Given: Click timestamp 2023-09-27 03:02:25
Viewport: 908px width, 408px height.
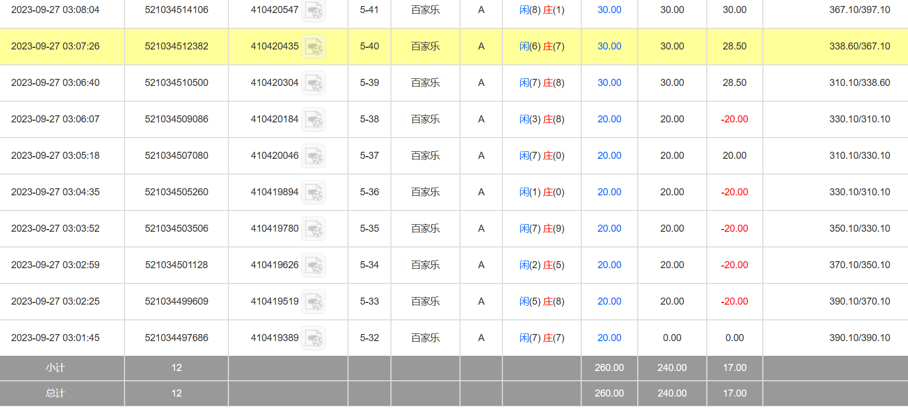Looking at the screenshot, I should pyautogui.click(x=55, y=301).
